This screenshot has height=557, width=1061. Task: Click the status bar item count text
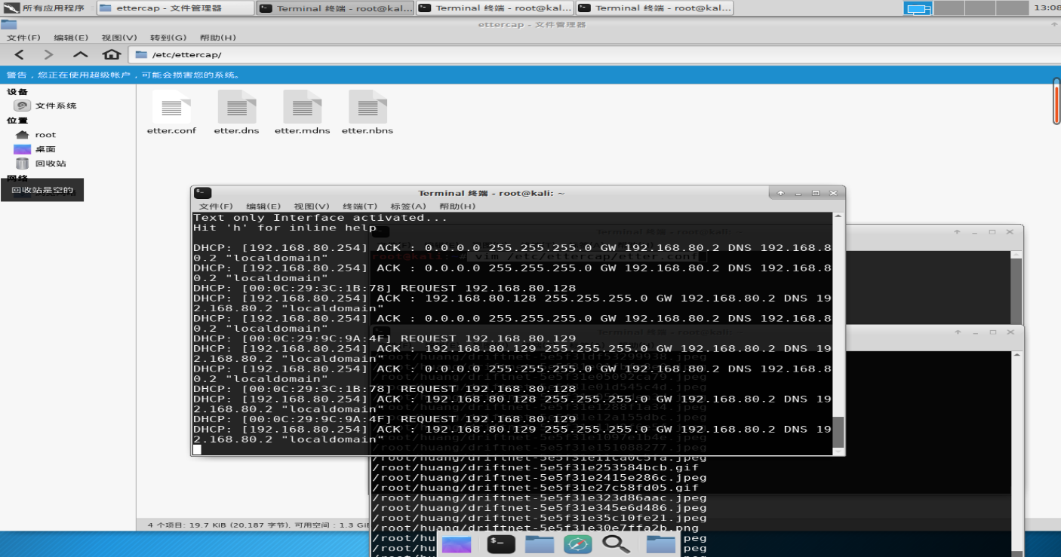pyautogui.click(x=257, y=524)
